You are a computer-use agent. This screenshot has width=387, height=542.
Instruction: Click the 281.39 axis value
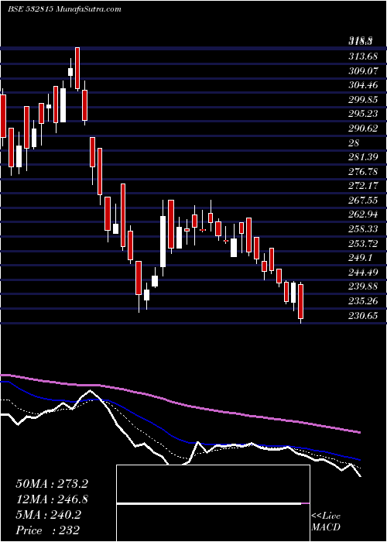tap(363, 157)
